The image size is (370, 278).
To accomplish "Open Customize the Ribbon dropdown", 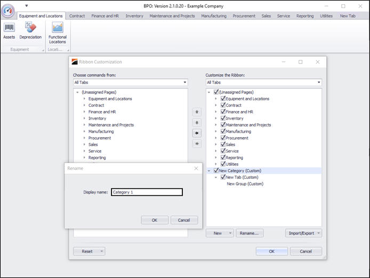I will (x=319, y=82).
